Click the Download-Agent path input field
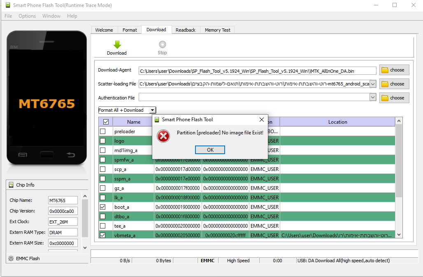Image resolution: width=423 pixels, height=277 pixels. click(x=257, y=71)
